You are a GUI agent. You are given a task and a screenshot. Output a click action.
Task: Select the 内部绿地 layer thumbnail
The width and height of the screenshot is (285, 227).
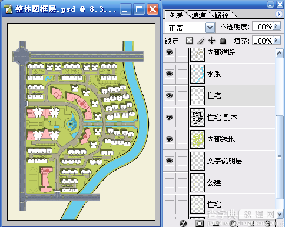click(197, 139)
